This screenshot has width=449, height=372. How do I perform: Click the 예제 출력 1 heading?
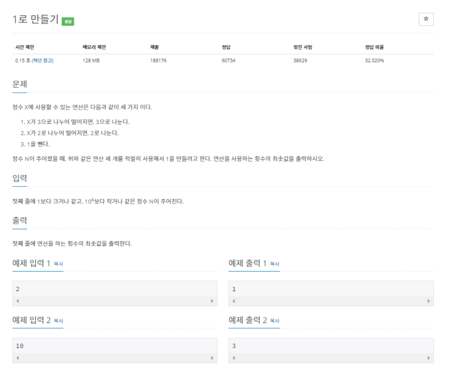247,263
